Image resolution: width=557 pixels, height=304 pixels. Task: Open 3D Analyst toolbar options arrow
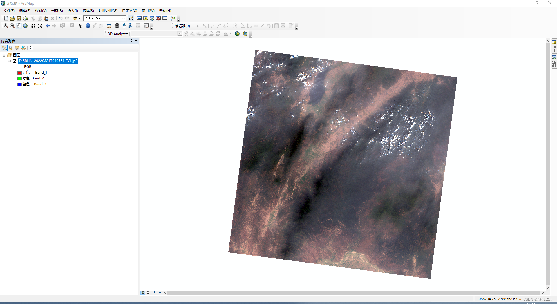(251, 35)
